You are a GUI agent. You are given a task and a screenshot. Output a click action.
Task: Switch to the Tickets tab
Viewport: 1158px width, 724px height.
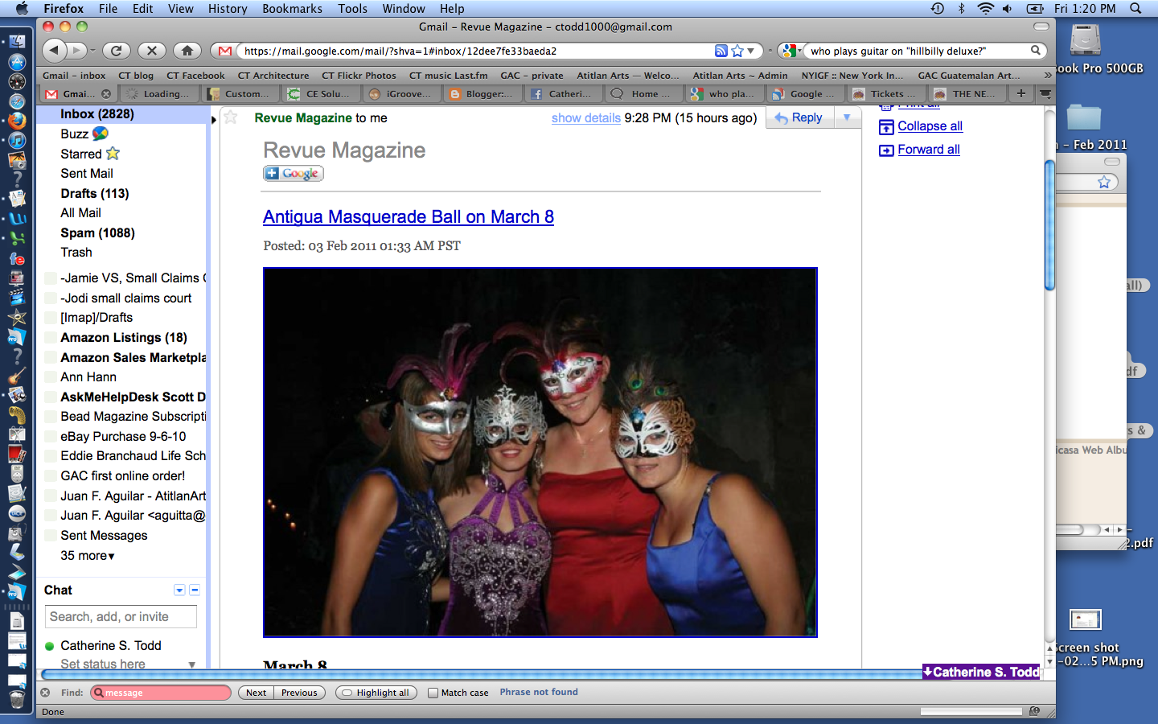885,94
